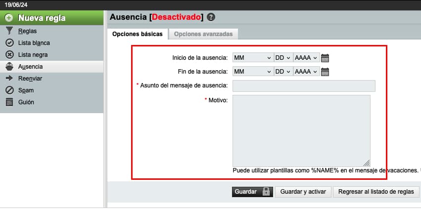The width and height of the screenshot is (421, 209).
Task: Select the Opciones básicas tab
Action: 137,34
